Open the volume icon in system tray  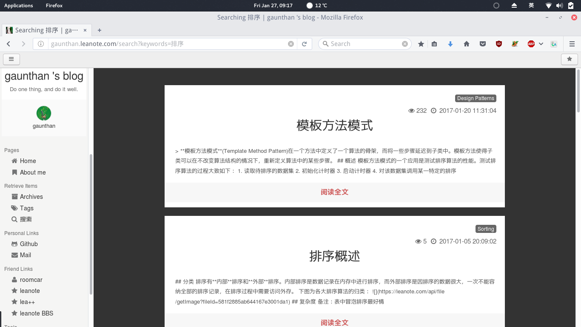(x=559, y=6)
